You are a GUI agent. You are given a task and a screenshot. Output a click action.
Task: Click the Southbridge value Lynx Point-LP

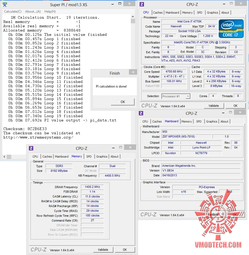(x=201, y=147)
